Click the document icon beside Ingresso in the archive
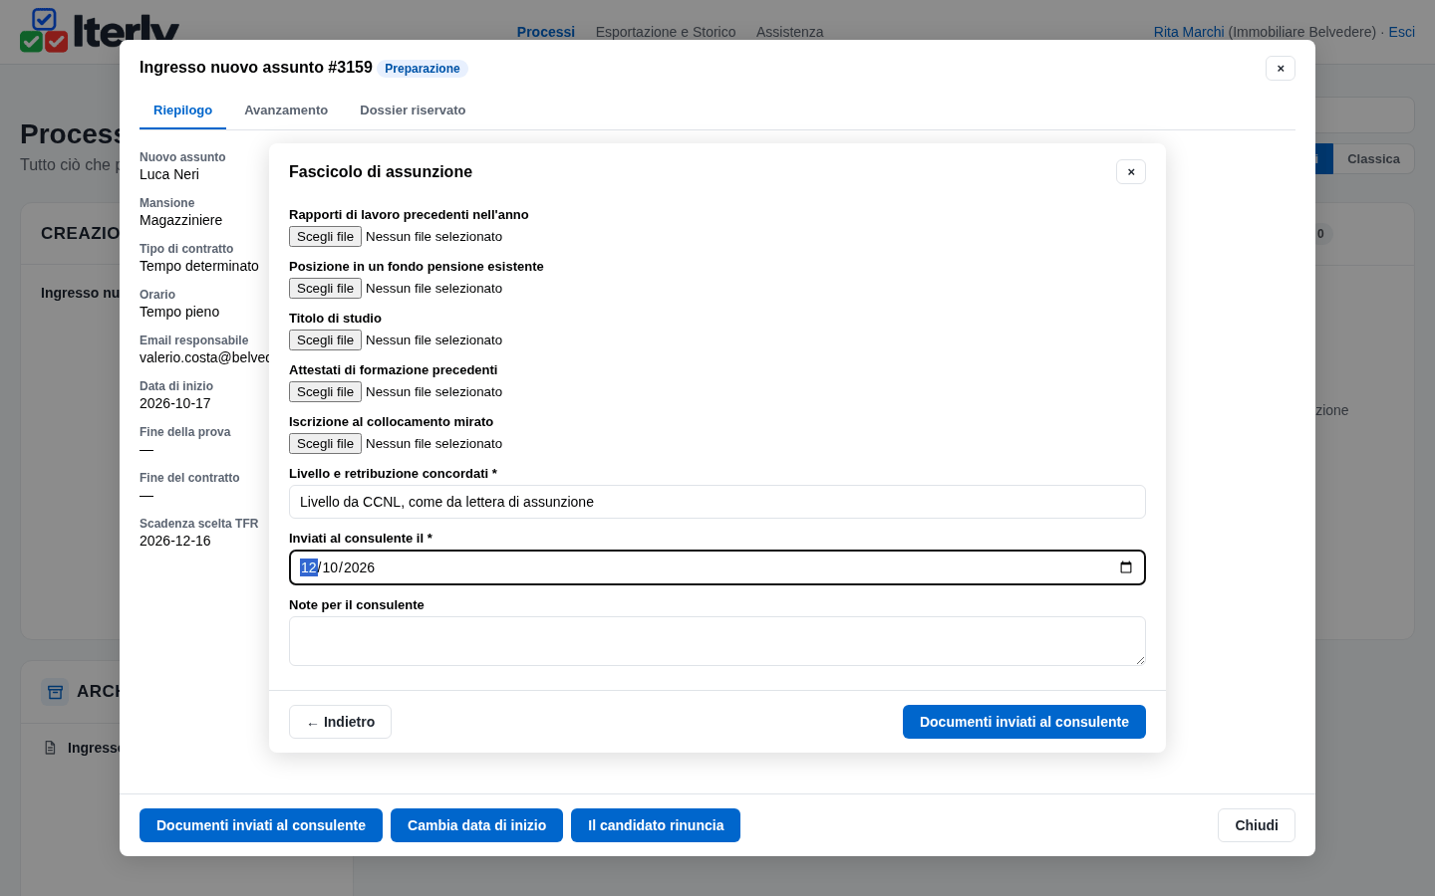This screenshot has width=1435, height=896. point(50,748)
